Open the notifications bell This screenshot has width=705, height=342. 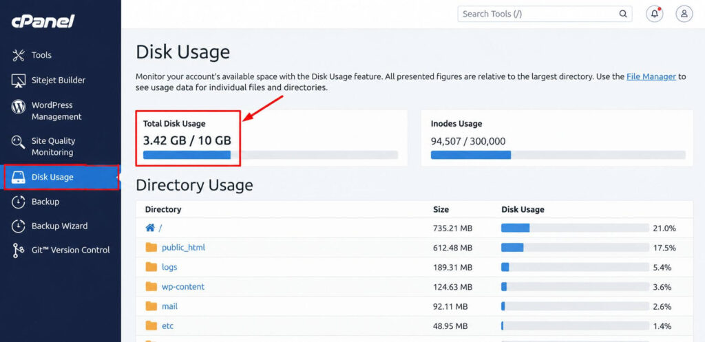point(654,14)
